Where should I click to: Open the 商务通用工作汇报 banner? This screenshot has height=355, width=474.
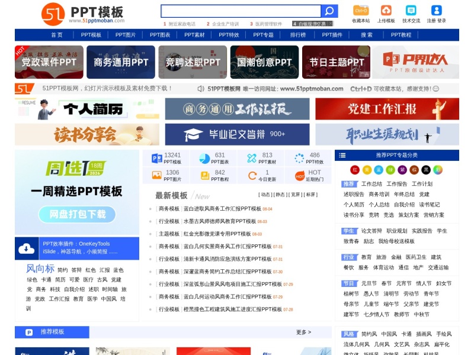point(238,109)
